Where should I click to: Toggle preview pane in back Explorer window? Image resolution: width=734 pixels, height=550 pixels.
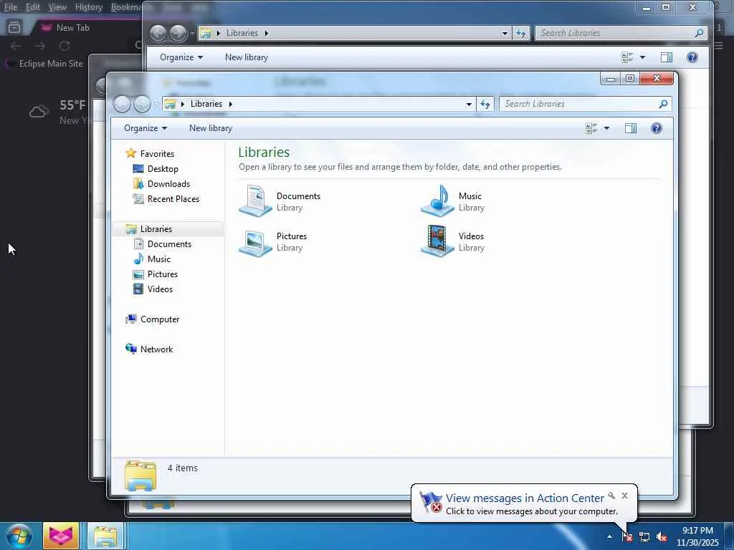pyautogui.click(x=667, y=57)
